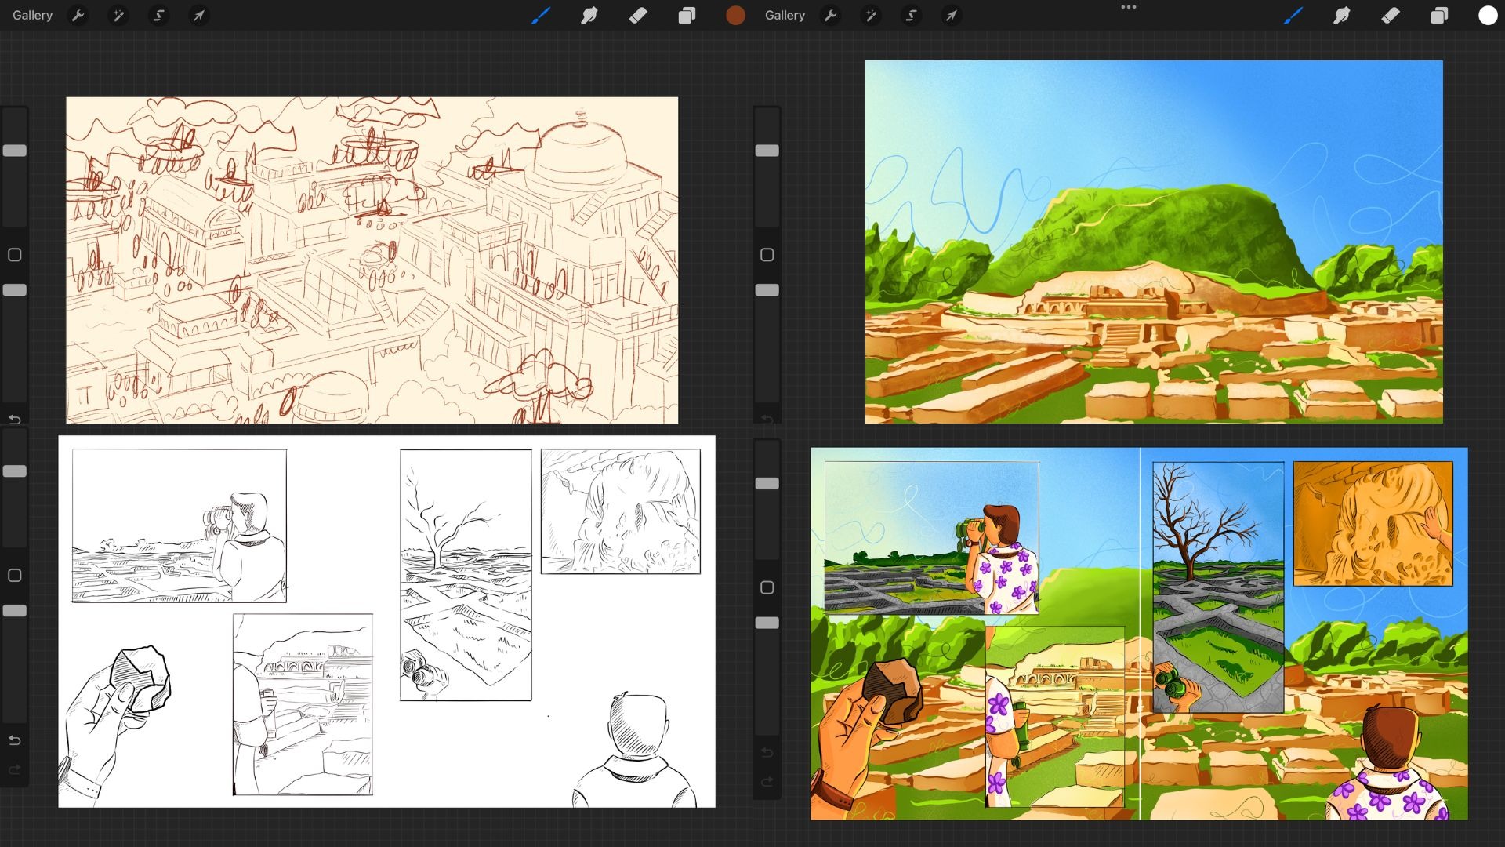Adjust brush size slider beside sketch canvas
1505x847 pixels.
[14, 151]
